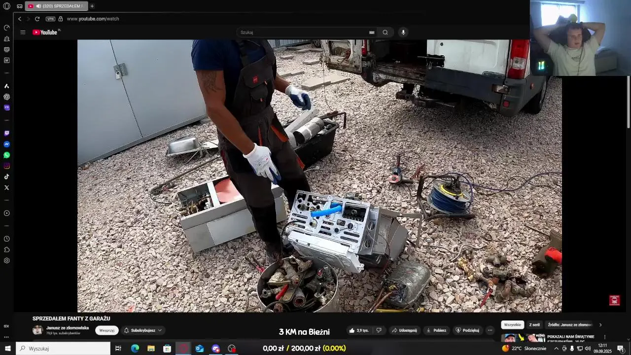Open the workspaces/tab islands icon beside Opera logo
Viewport: 631px width, 355px height.
[19, 6]
